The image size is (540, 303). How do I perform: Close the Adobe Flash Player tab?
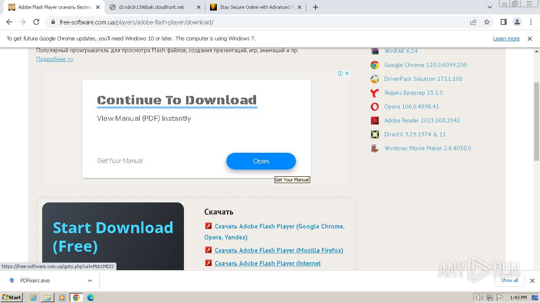(98, 7)
